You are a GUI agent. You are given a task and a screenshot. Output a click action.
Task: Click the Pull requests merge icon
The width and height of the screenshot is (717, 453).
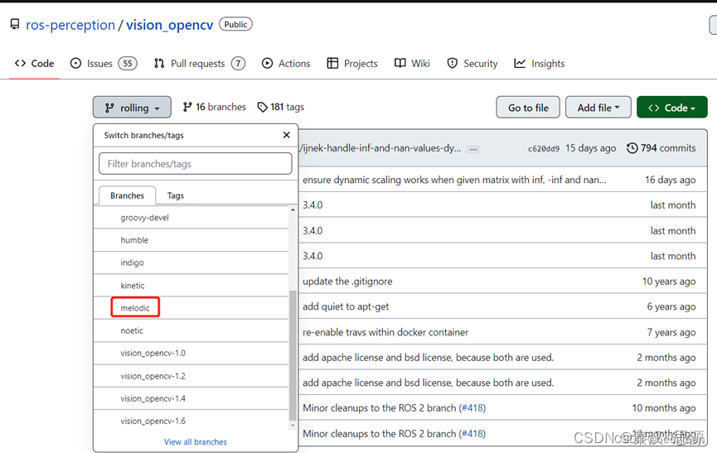(159, 63)
